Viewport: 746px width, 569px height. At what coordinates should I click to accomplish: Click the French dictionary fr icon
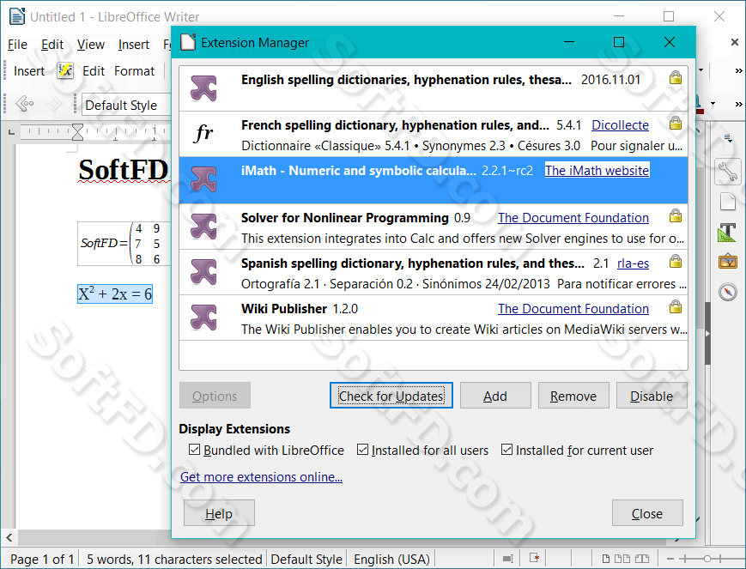(x=204, y=133)
